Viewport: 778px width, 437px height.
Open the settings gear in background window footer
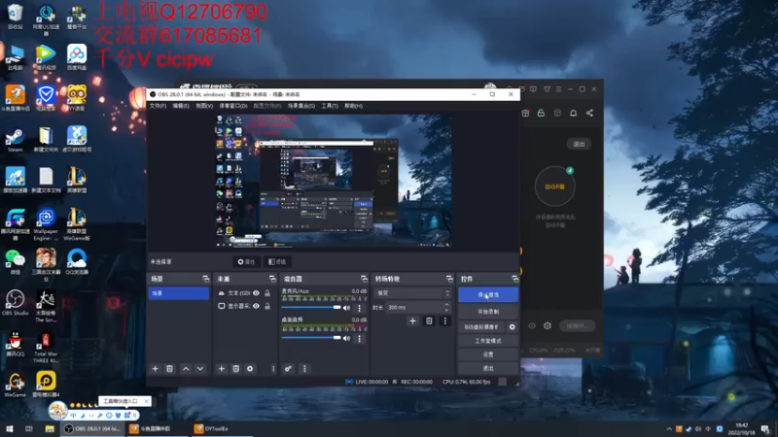click(548, 326)
